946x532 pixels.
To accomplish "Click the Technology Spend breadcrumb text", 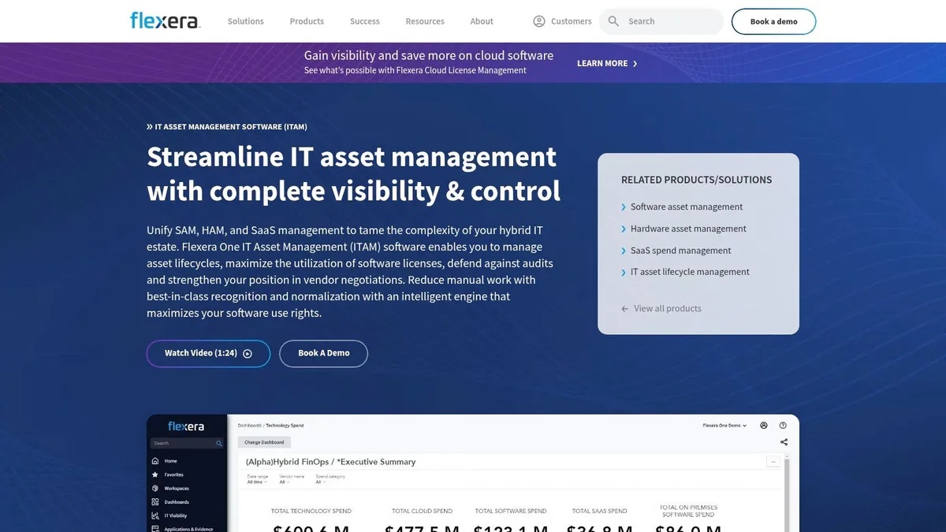I will pos(285,426).
